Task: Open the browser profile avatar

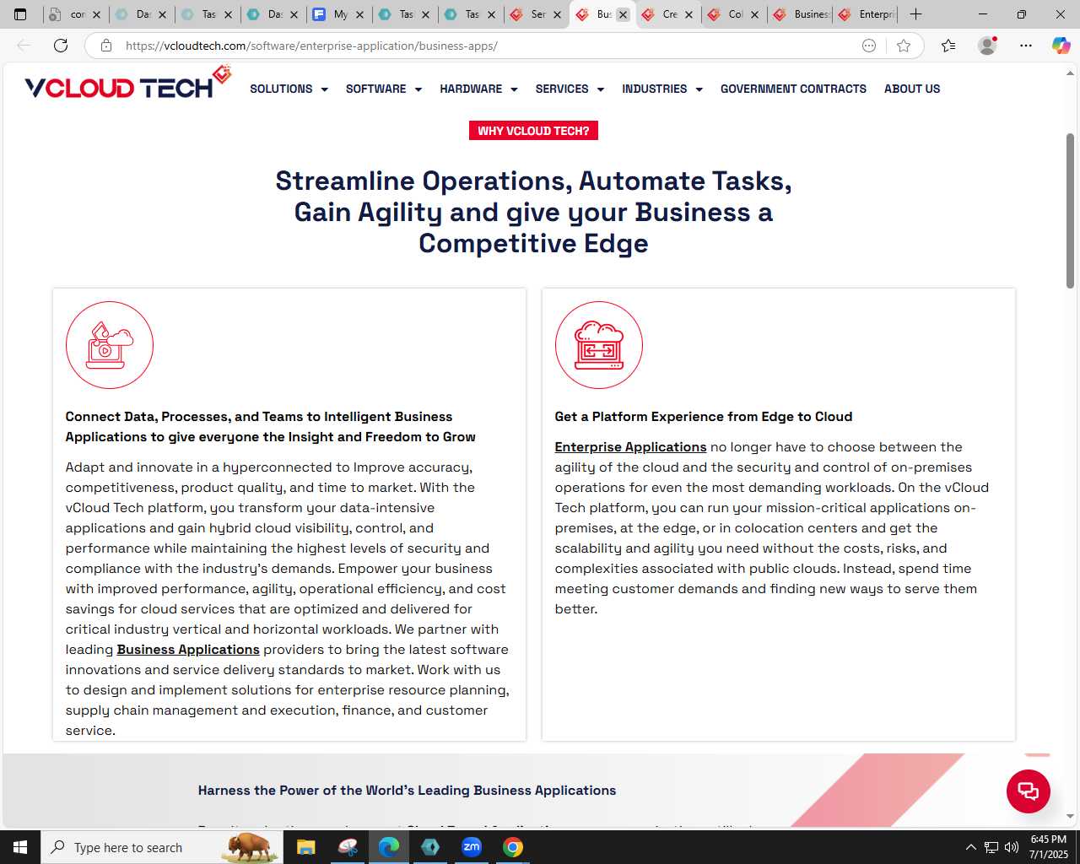Action: pos(987,46)
